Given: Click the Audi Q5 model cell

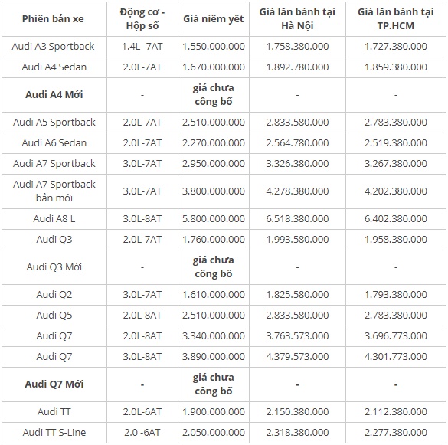Looking at the screenshot, I should point(54,316).
